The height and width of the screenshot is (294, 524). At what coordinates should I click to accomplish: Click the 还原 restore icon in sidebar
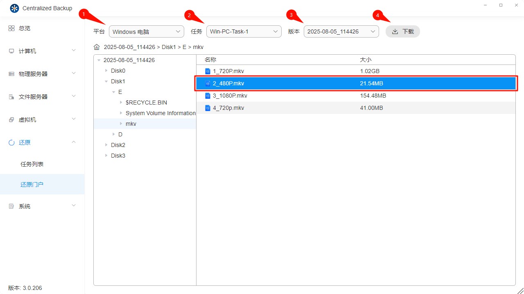pos(11,142)
